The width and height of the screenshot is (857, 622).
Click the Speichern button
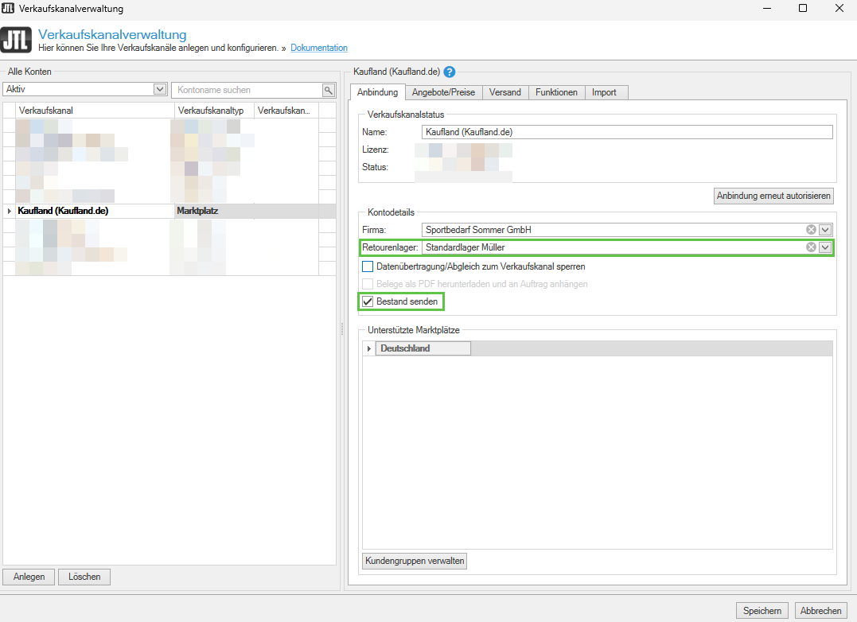(762, 611)
